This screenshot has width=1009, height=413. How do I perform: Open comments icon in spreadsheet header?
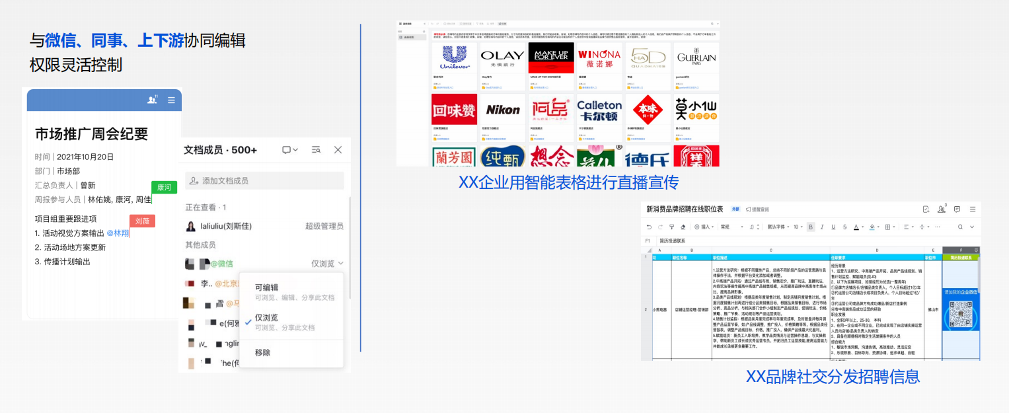(x=957, y=209)
